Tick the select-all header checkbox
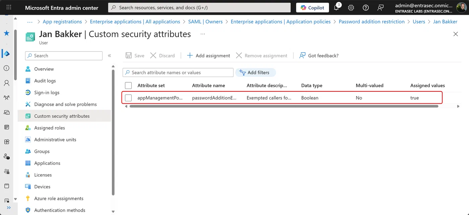Image resolution: width=469 pixels, height=215 pixels. point(128,85)
